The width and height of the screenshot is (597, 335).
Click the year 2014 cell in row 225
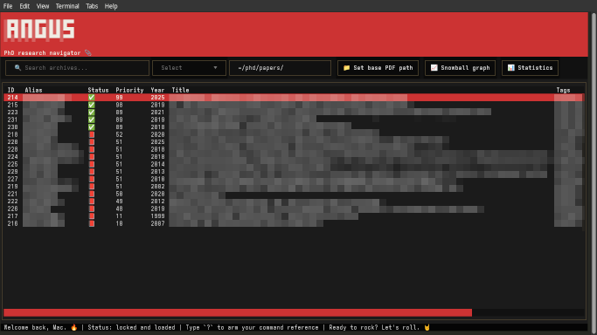157,164
